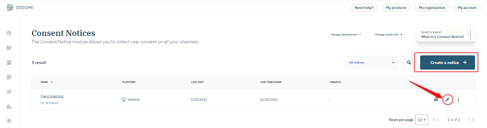Click the search magnifier icon
The width and height of the screenshot is (487, 128).
point(409,62)
